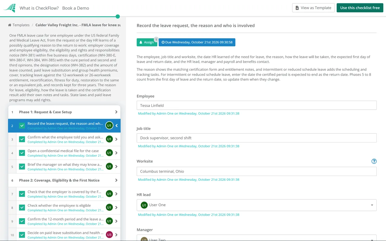Toggle checkbox for Confirm what the employee told
This screenshot has width=386, height=241.
[x=22, y=139]
